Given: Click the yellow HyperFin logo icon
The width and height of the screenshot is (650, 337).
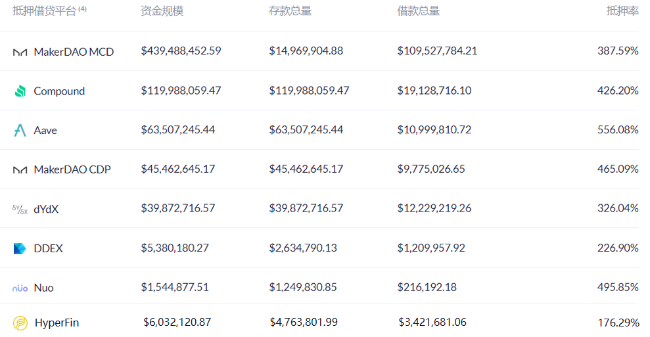Looking at the screenshot, I should point(20,323).
